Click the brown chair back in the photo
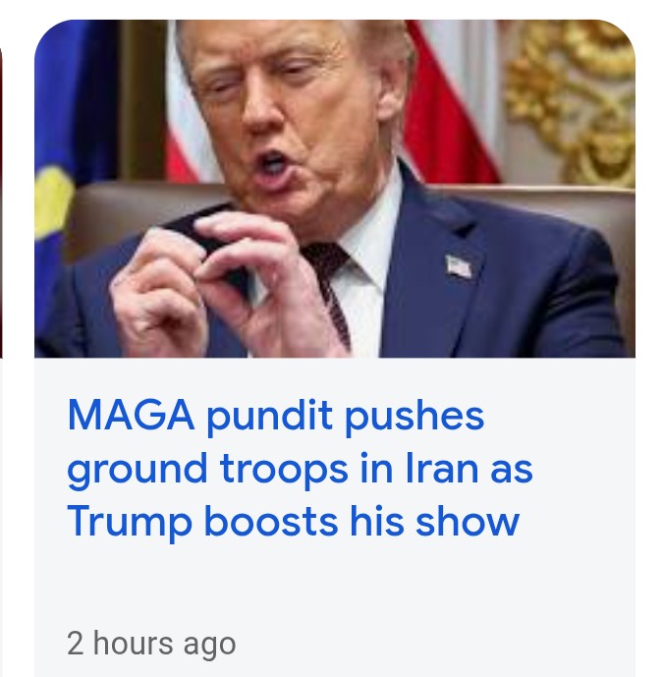This screenshot has height=677, width=663. 142,211
